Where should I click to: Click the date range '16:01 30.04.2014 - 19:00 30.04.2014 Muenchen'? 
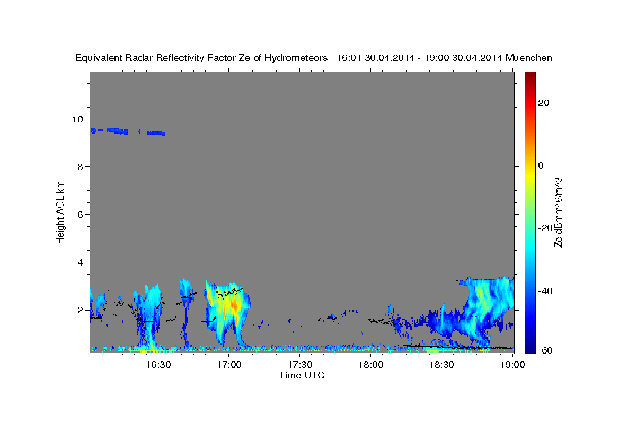click(x=444, y=58)
